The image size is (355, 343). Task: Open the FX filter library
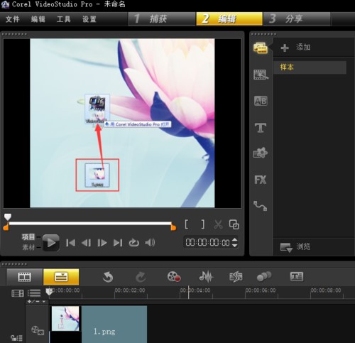pyautogui.click(x=261, y=180)
